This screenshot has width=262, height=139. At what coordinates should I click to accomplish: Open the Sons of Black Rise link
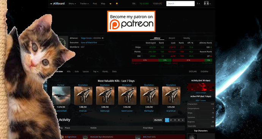89,43
